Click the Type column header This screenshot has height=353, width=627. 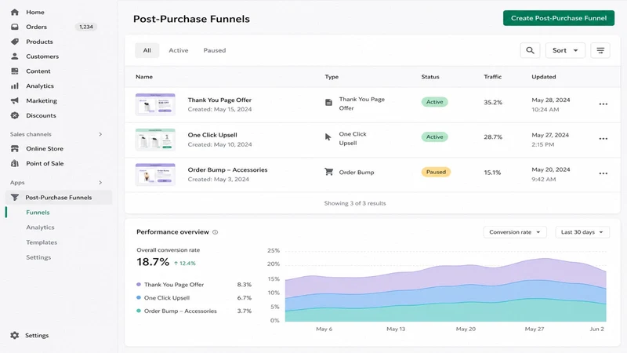point(332,77)
